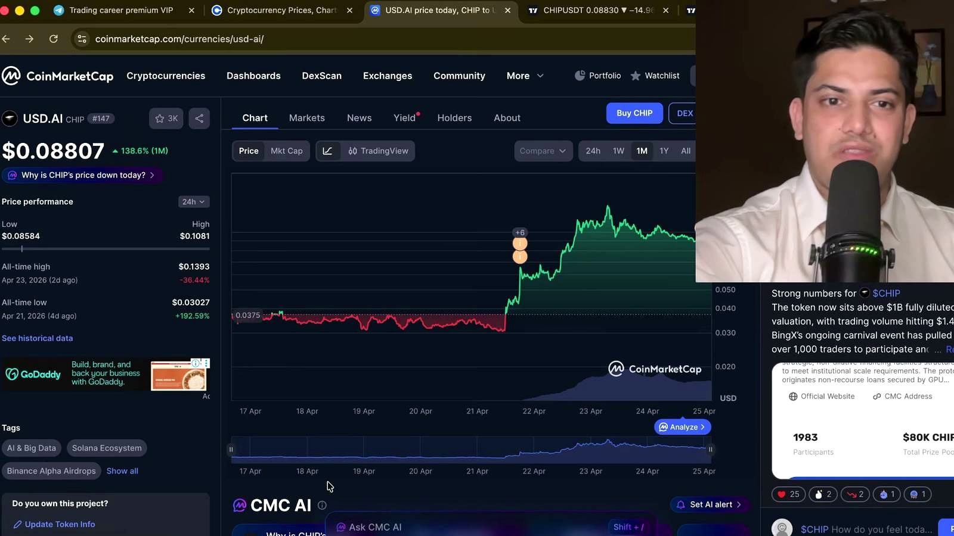Close the CHIPUSDT browser tab

click(x=665, y=10)
